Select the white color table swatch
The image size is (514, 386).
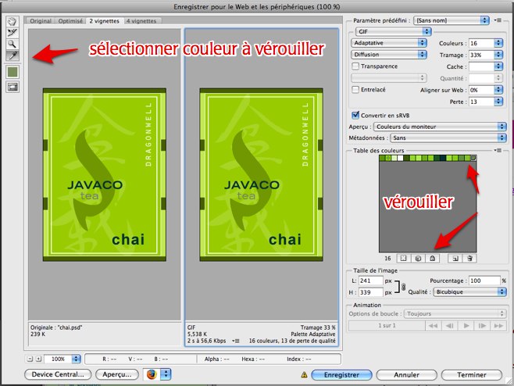(400, 159)
